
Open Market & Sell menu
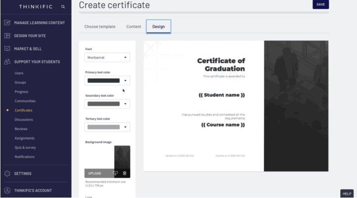coord(28,49)
